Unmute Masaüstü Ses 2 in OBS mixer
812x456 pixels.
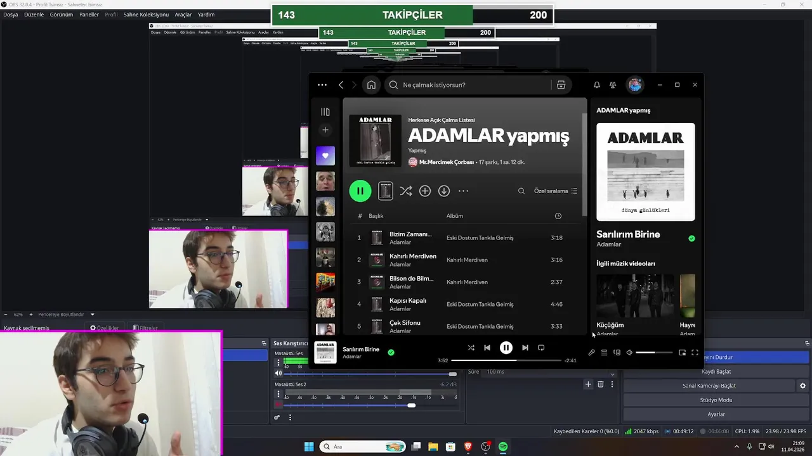click(278, 404)
